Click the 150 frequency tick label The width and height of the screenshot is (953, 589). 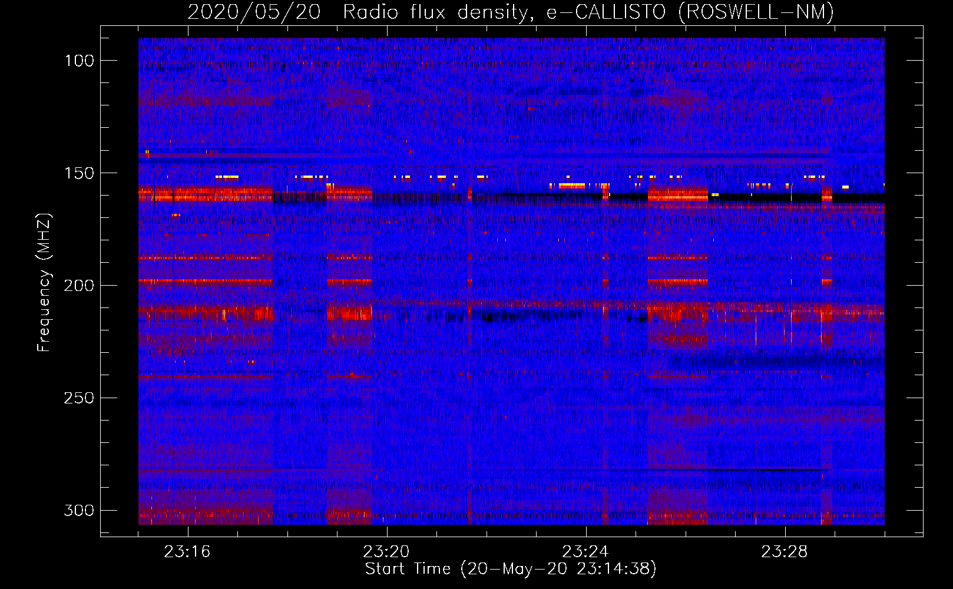[80, 173]
